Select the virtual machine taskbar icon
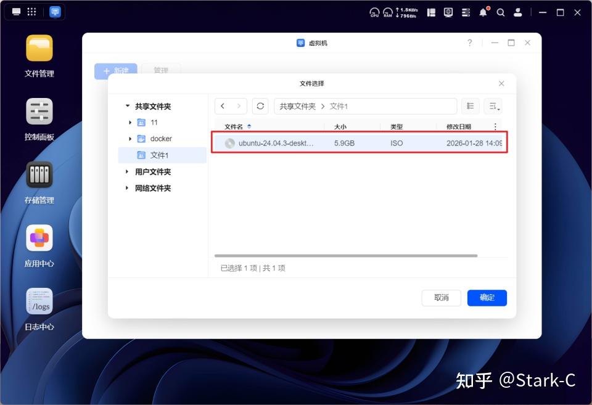The height and width of the screenshot is (405, 592). [55, 12]
